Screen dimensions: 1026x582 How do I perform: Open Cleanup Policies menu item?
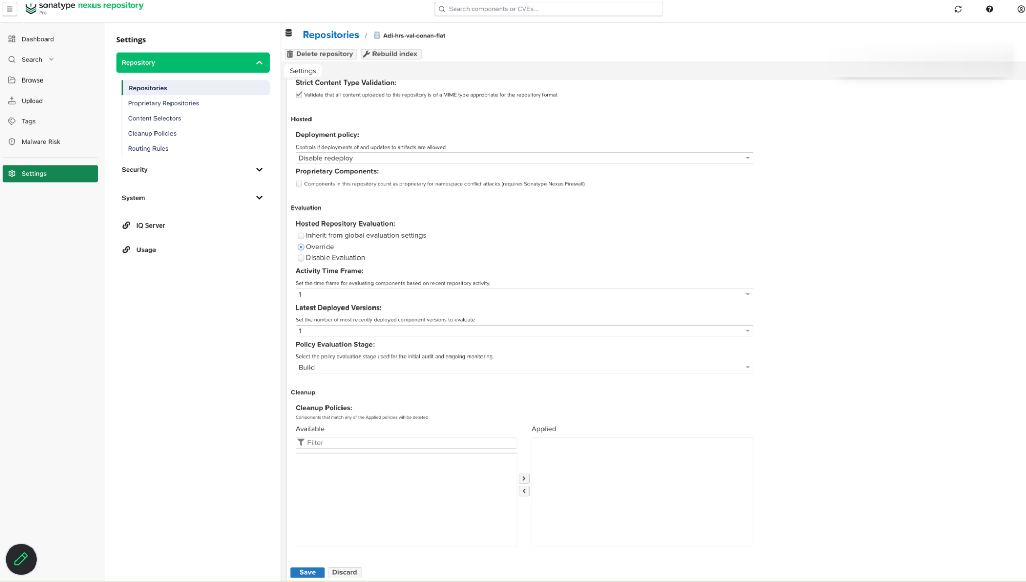pyautogui.click(x=152, y=134)
